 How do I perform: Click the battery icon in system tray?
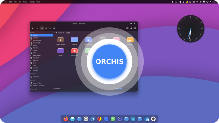click(204, 2)
